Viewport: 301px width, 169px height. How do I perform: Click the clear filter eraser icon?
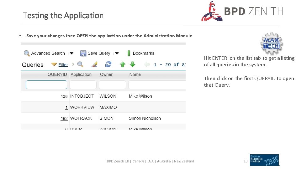pos(94,64)
